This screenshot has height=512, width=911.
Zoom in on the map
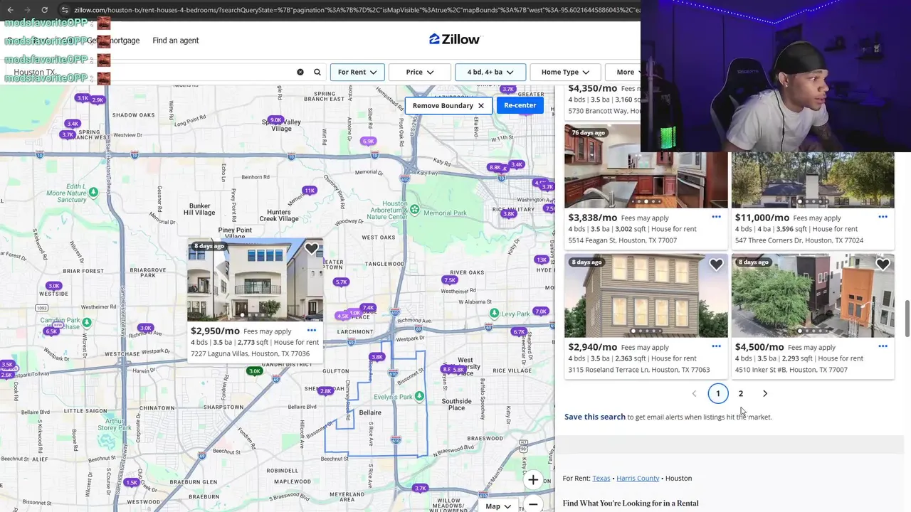tap(533, 480)
